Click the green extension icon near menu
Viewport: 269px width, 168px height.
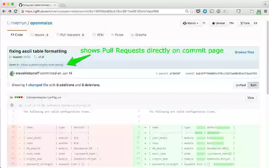click(259, 12)
